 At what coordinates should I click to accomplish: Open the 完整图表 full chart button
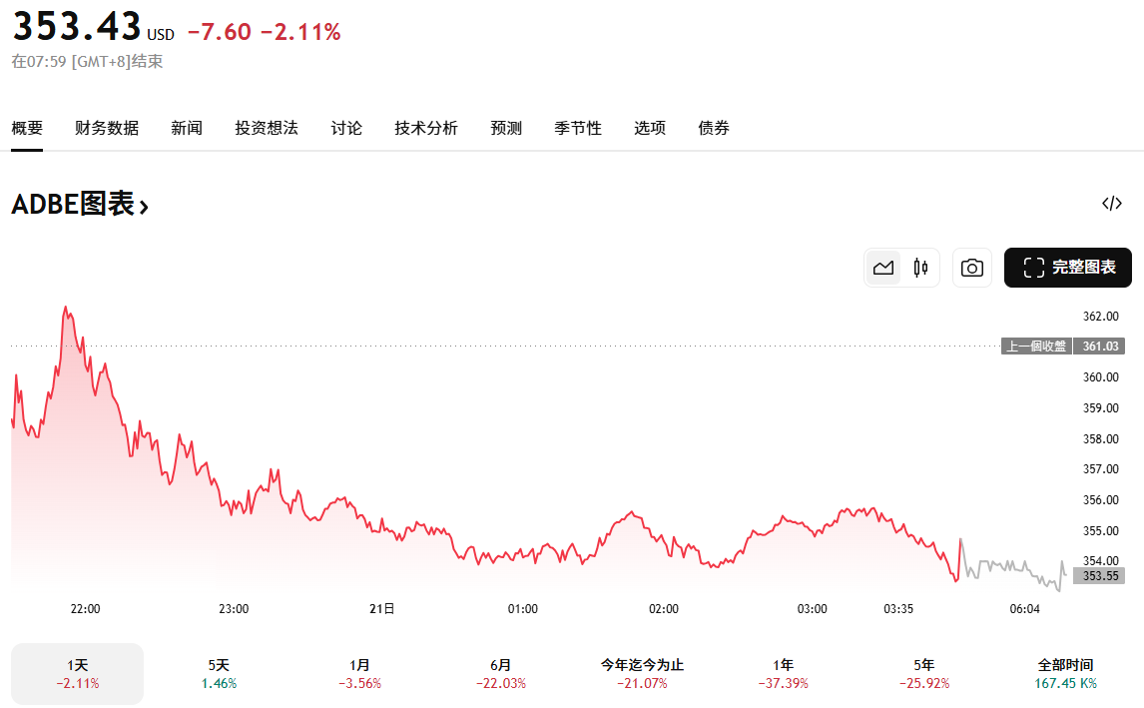(1068, 268)
